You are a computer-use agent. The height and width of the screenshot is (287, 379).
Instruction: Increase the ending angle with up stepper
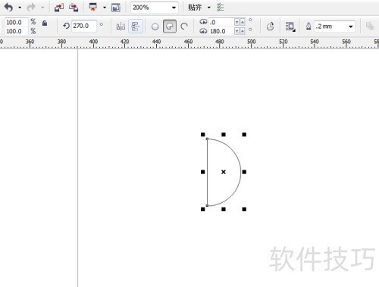(x=243, y=31)
